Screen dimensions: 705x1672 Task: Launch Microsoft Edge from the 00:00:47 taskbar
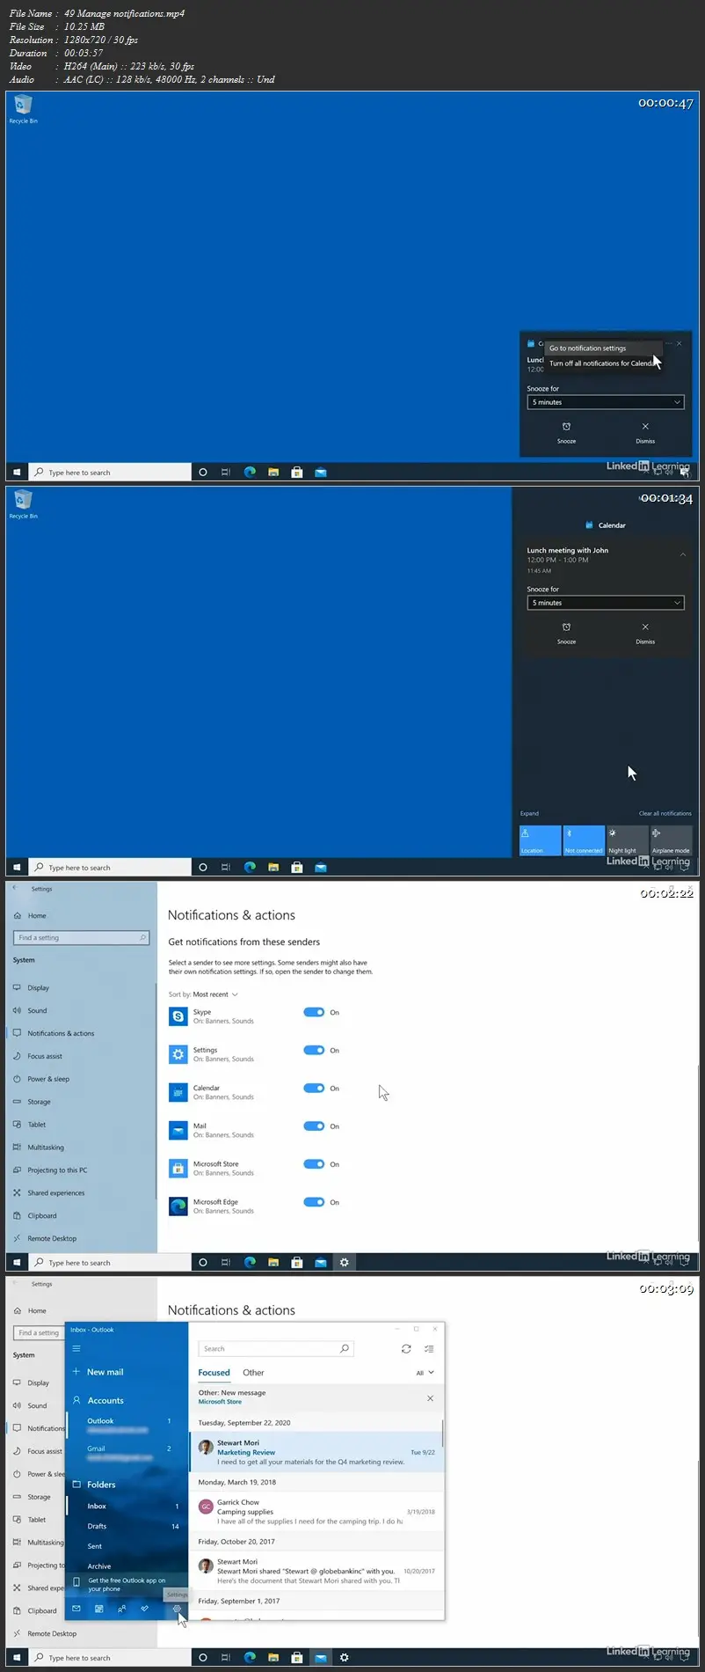click(x=250, y=472)
